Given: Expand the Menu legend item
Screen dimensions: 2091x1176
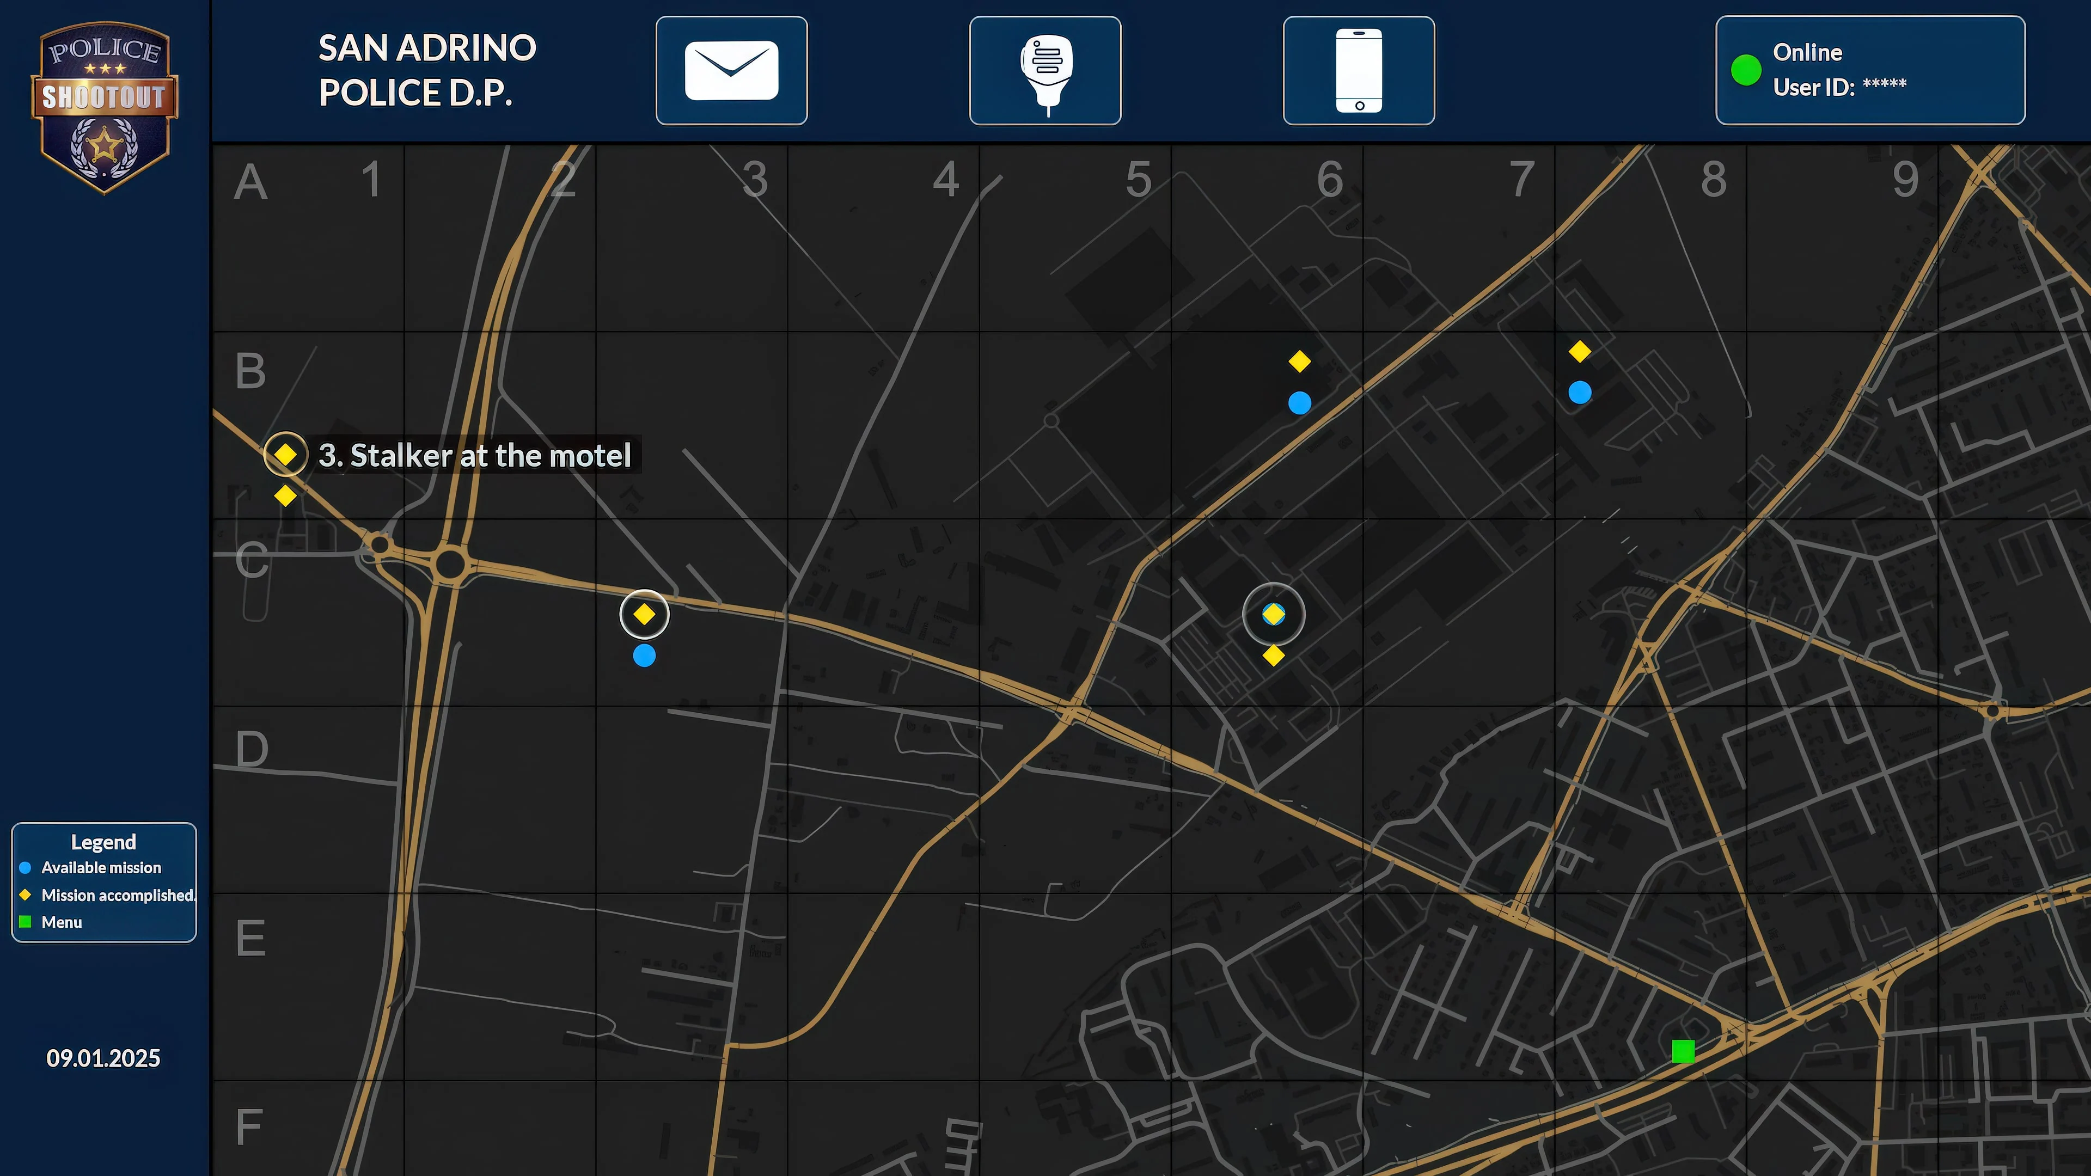Looking at the screenshot, I should point(61,922).
